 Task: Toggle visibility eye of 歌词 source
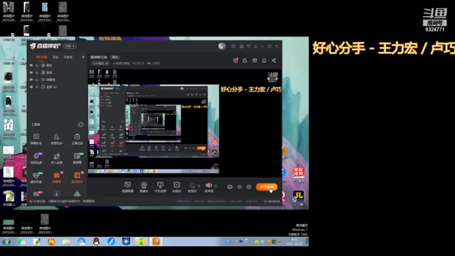31,73
